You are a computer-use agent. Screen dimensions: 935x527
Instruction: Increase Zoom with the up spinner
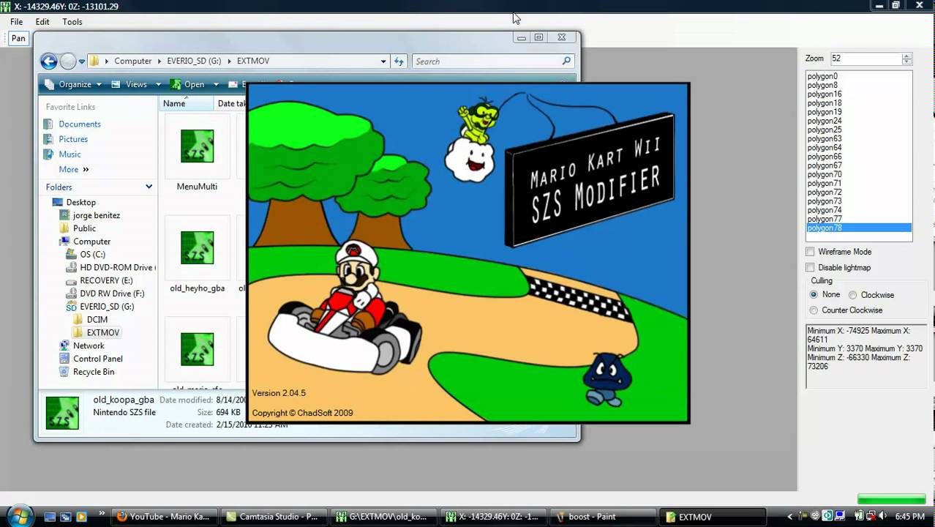(906, 56)
